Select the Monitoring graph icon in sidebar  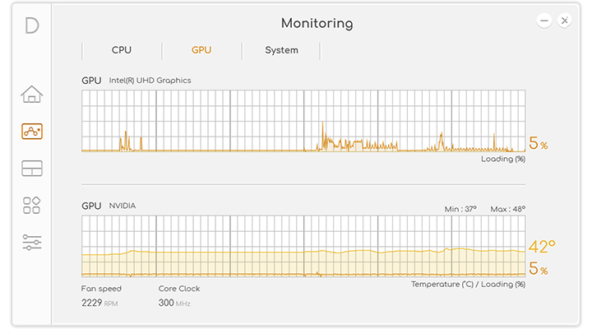click(x=31, y=131)
